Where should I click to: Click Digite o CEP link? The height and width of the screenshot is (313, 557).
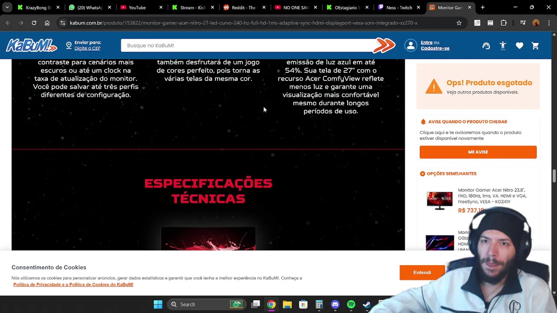(87, 48)
